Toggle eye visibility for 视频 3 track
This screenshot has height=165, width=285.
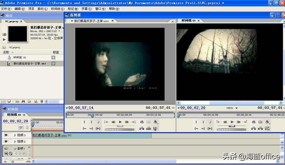[6, 135]
